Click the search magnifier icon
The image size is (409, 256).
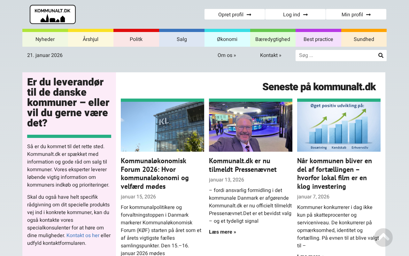(381, 55)
